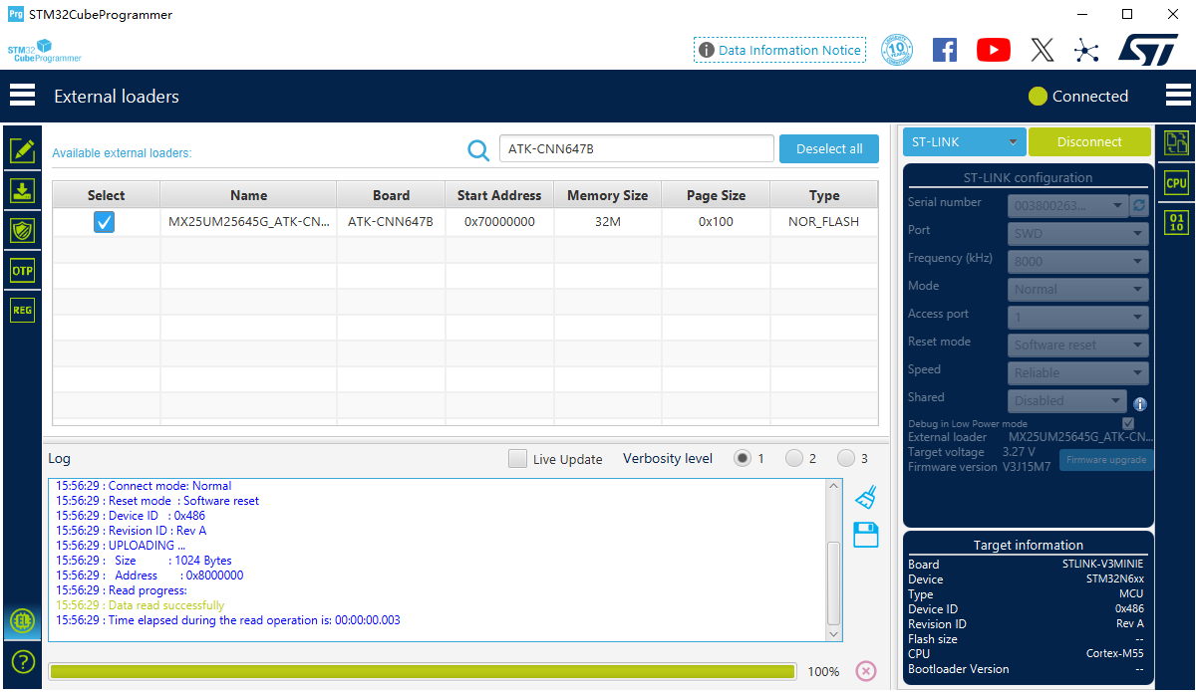Click the search magnifier icon
This screenshot has height=692, width=1196.
(x=478, y=149)
